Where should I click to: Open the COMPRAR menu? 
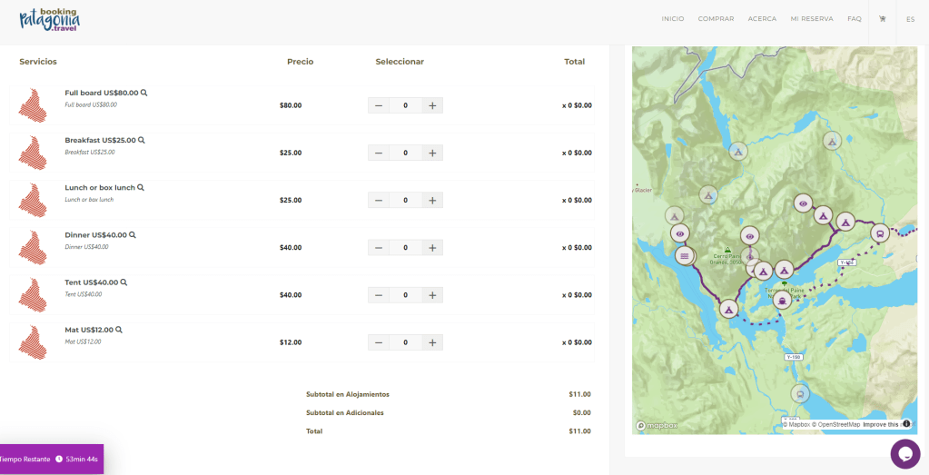click(x=716, y=19)
